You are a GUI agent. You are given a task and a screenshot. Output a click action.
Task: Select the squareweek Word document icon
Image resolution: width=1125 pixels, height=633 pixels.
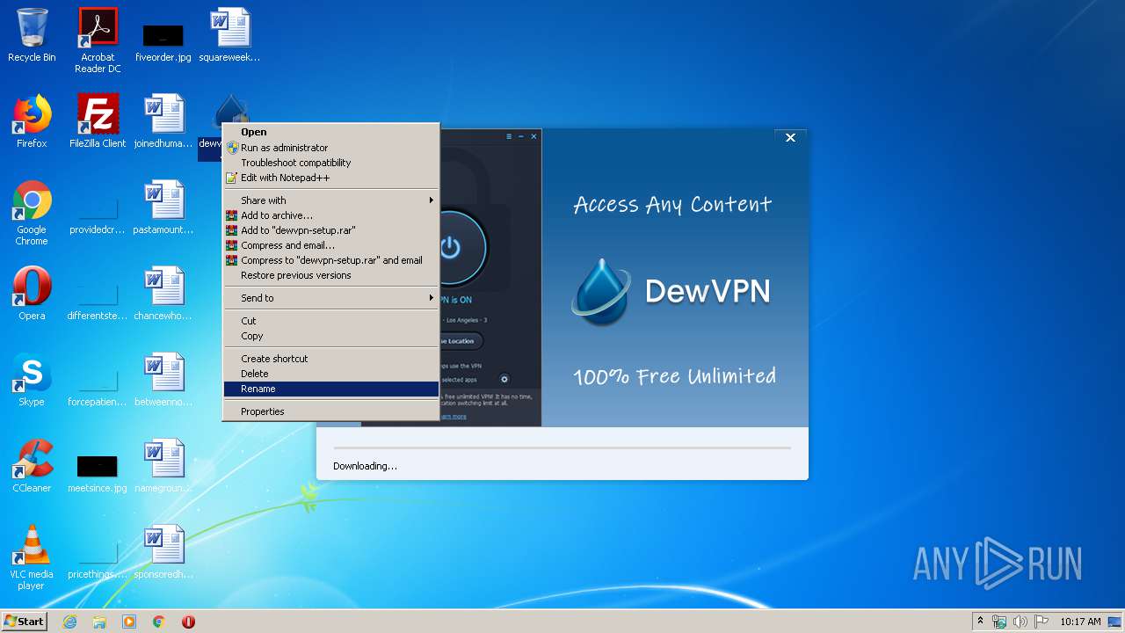[229, 35]
